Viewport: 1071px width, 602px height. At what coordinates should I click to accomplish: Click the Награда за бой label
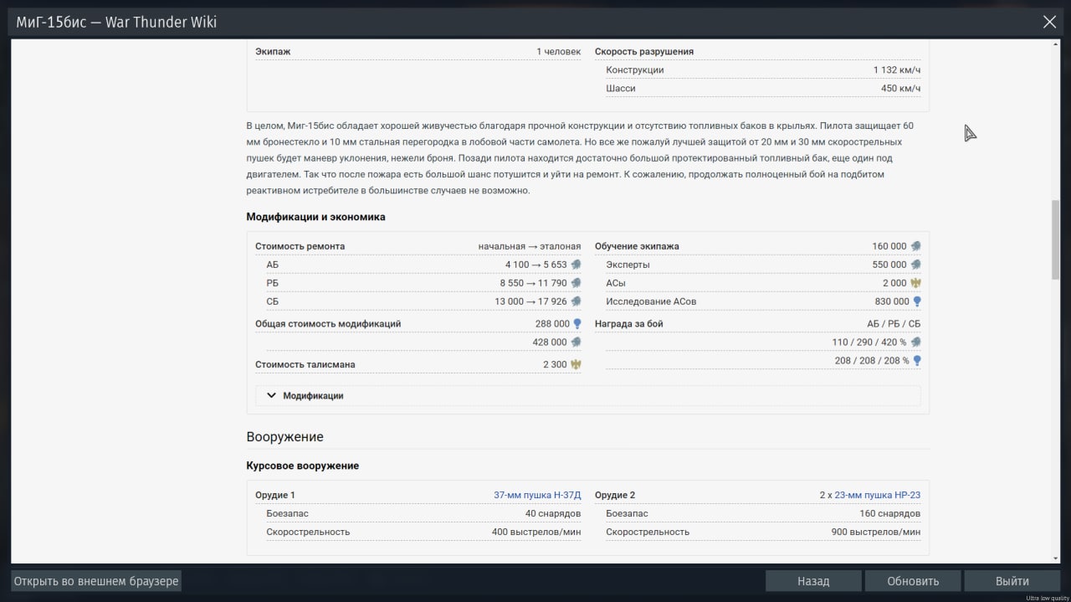628,323
